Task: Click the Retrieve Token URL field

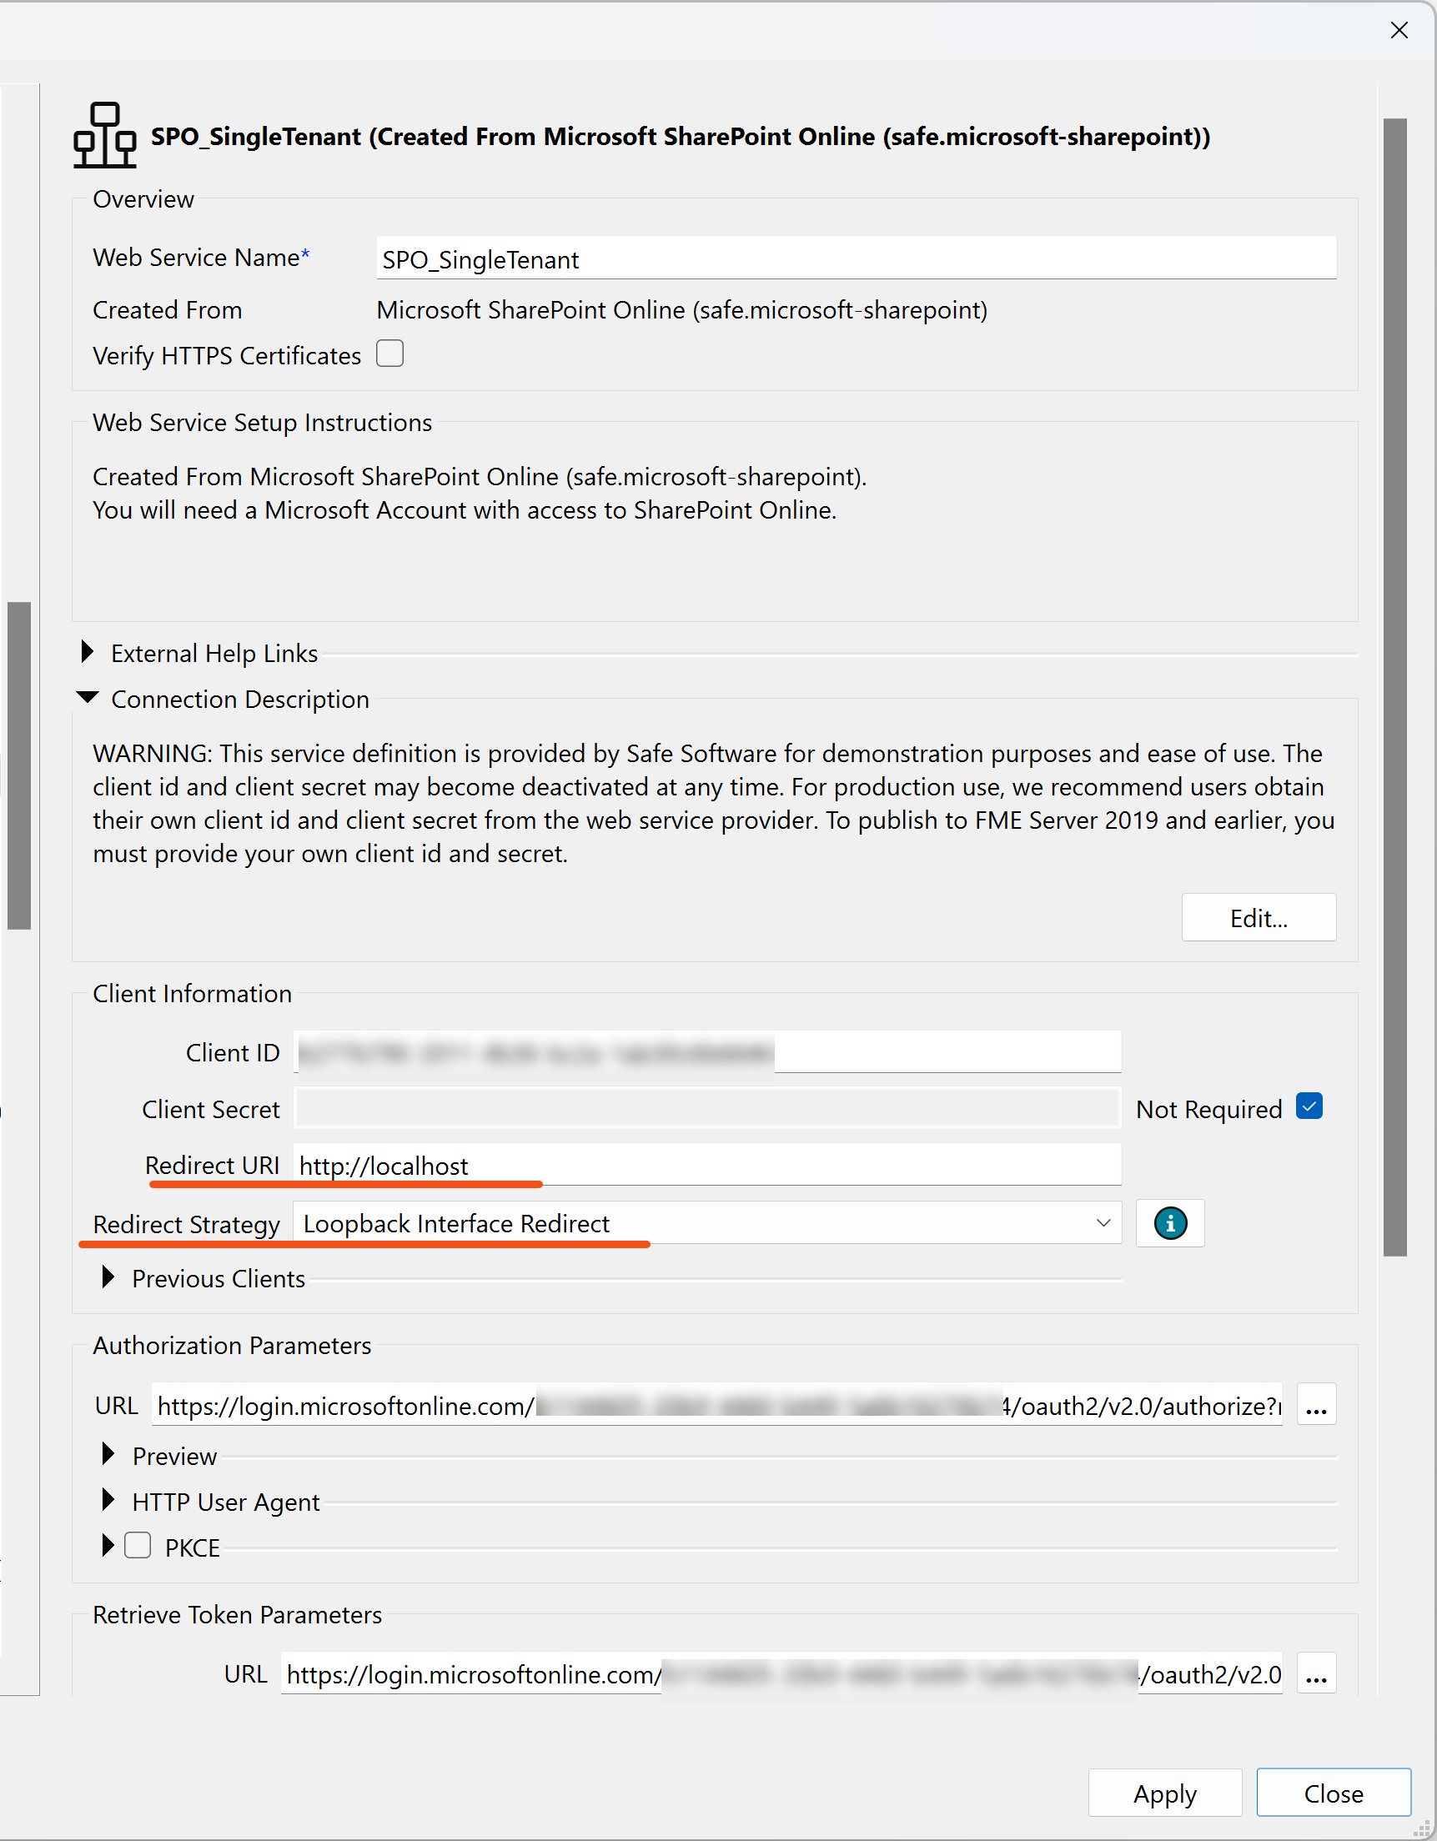Action: coord(781,1674)
